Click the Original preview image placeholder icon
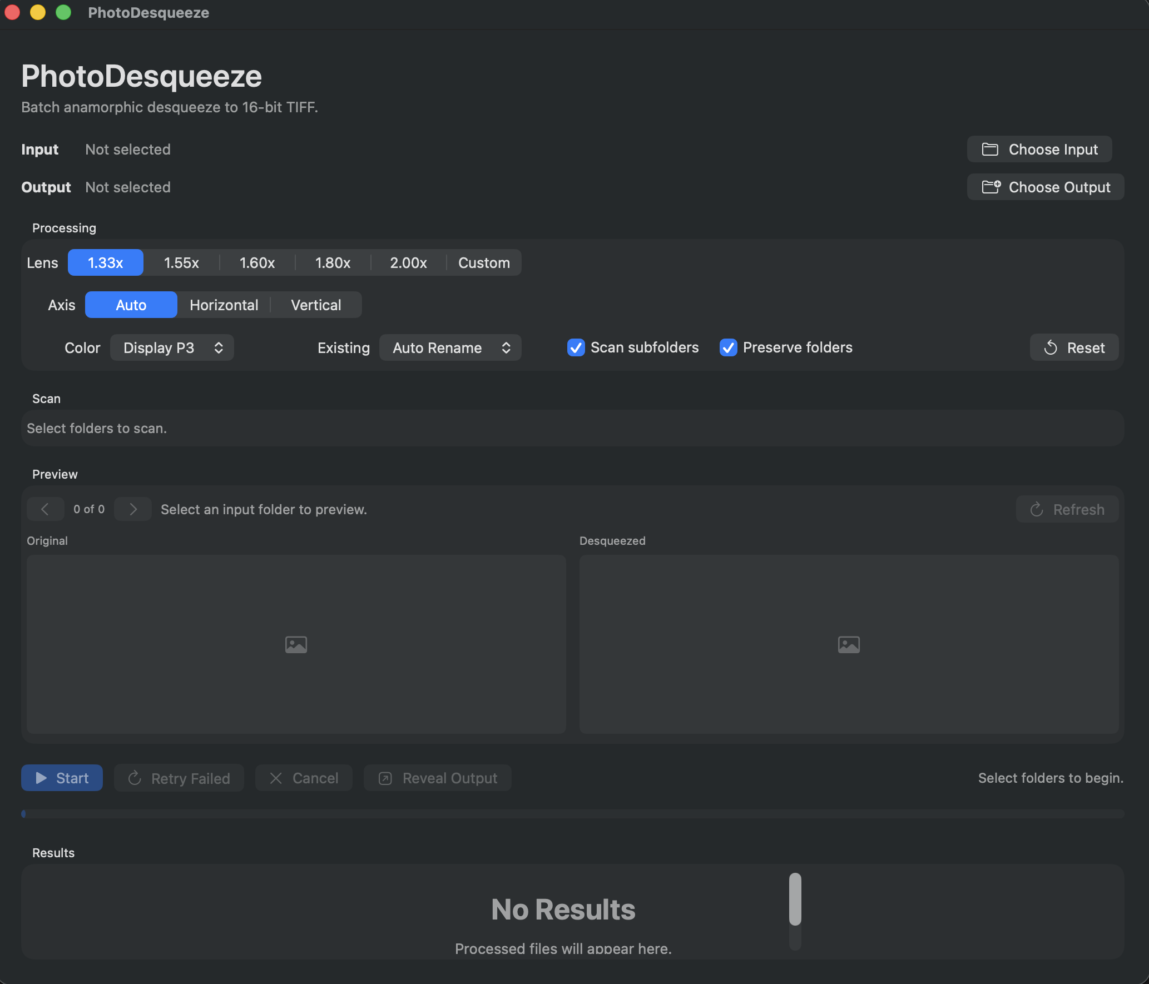The height and width of the screenshot is (984, 1149). (x=296, y=644)
